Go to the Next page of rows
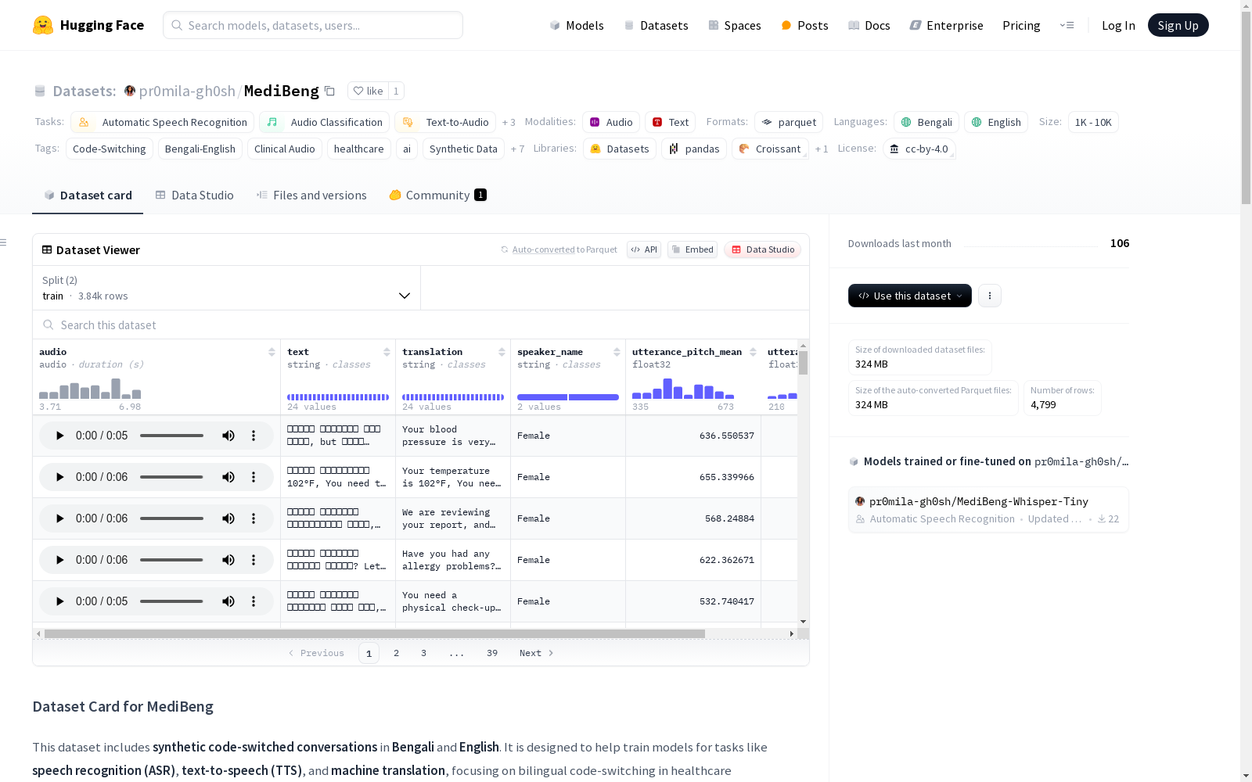The height and width of the screenshot is (782, 1252). [537, 653]
